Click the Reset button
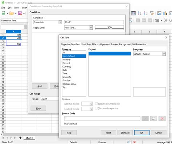This screenshot has width=172, height=144. click(x=108, y=133)
